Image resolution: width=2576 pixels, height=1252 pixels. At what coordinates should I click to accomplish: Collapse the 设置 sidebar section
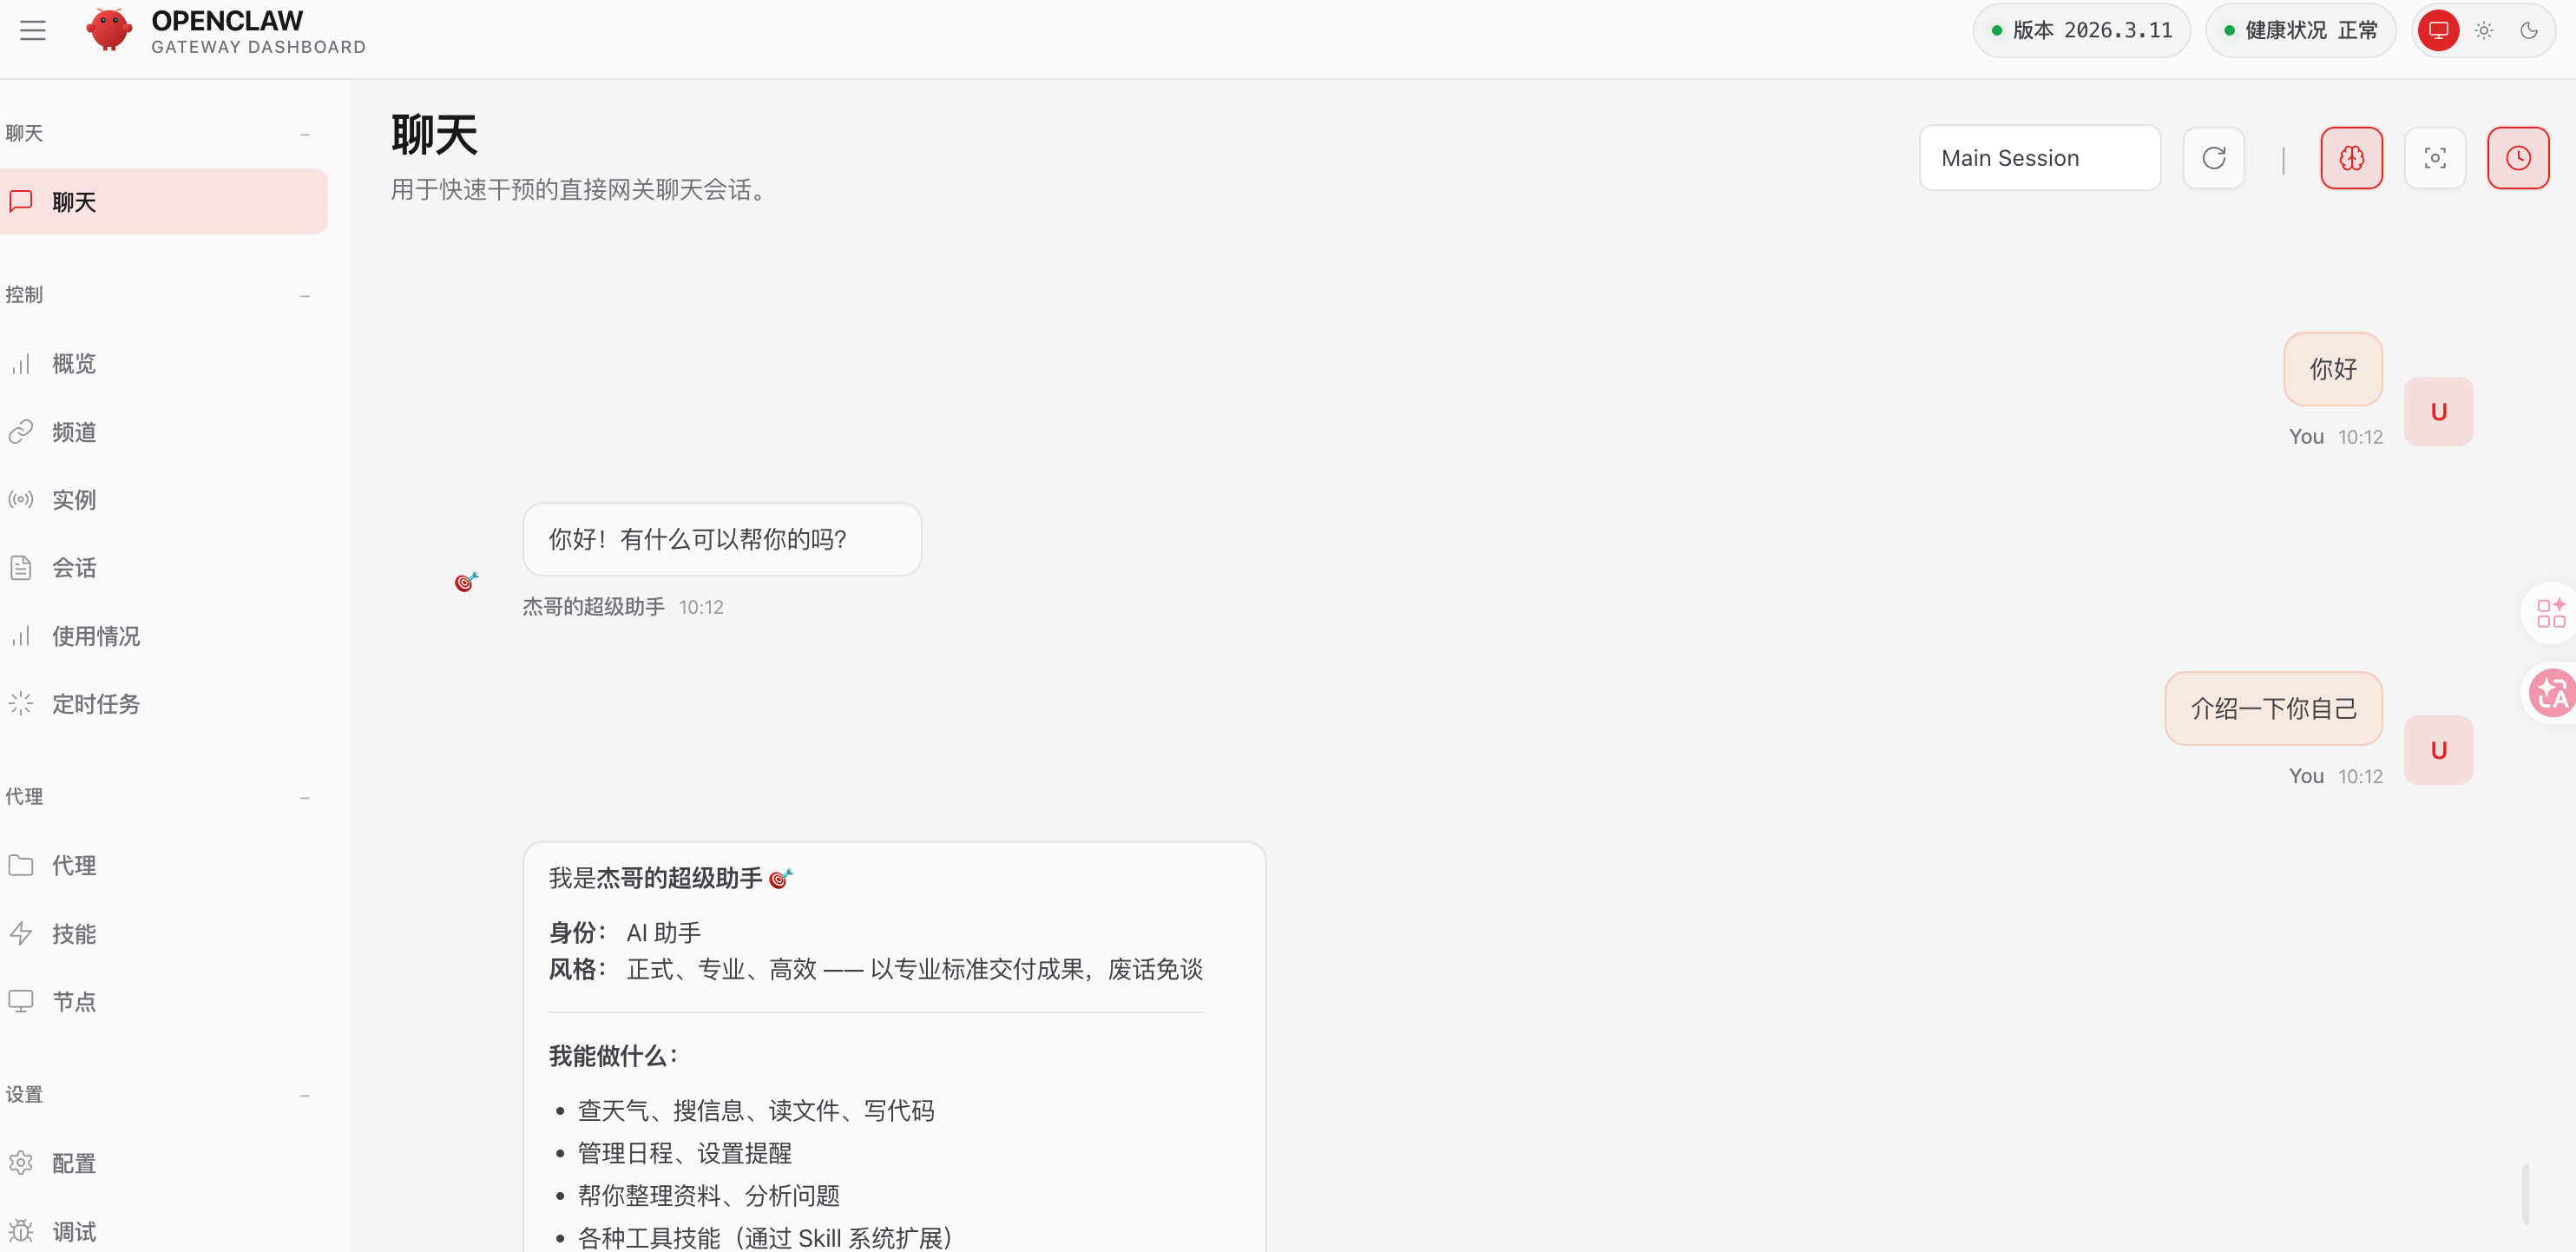point(305,1095)
